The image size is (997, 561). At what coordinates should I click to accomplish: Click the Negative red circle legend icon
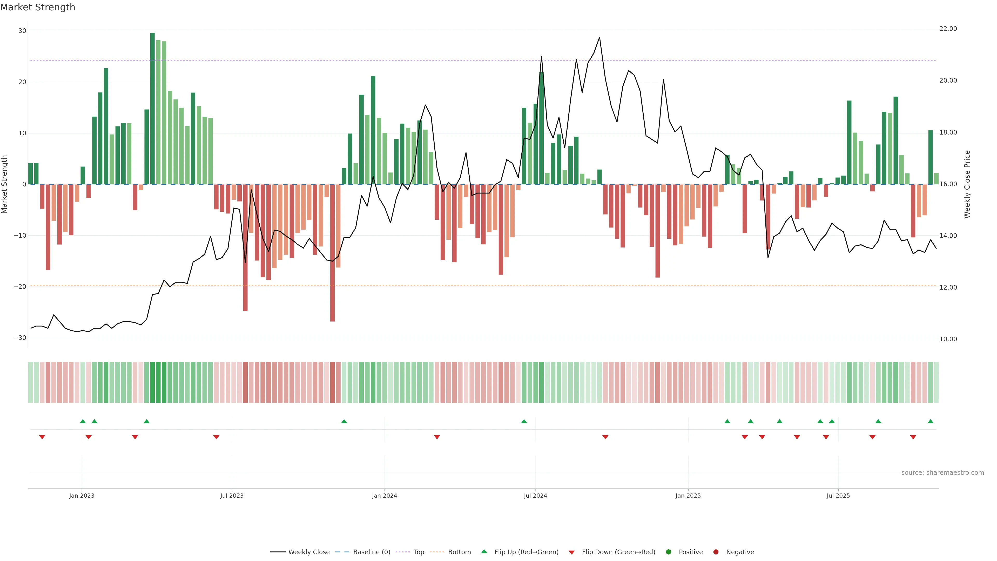coord(716,552)
